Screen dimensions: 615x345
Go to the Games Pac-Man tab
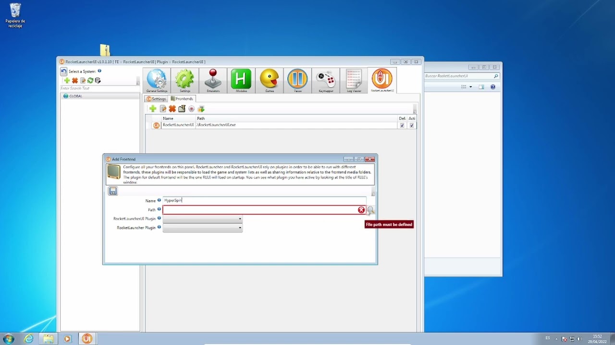coord(269,80)
